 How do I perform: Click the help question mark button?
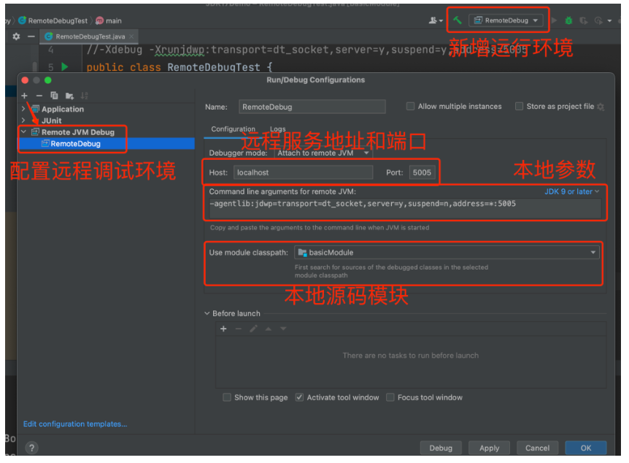pos(31,448)
